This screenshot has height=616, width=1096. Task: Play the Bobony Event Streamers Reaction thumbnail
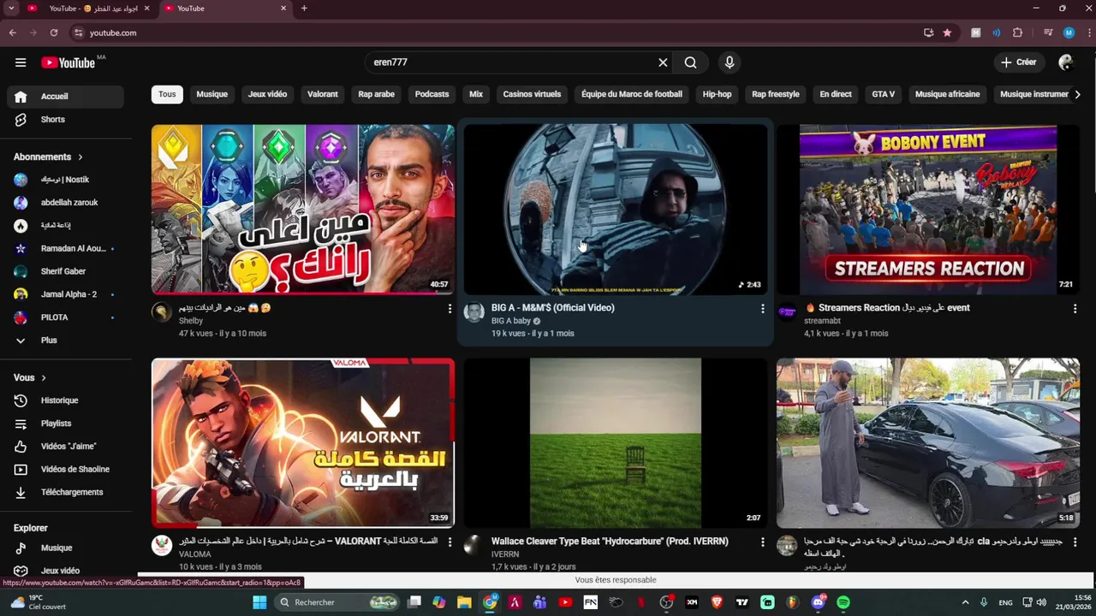pos(928,209)
